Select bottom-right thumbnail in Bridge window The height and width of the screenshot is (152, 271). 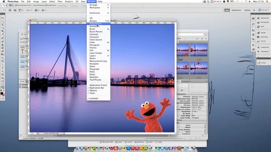(199, 68)
